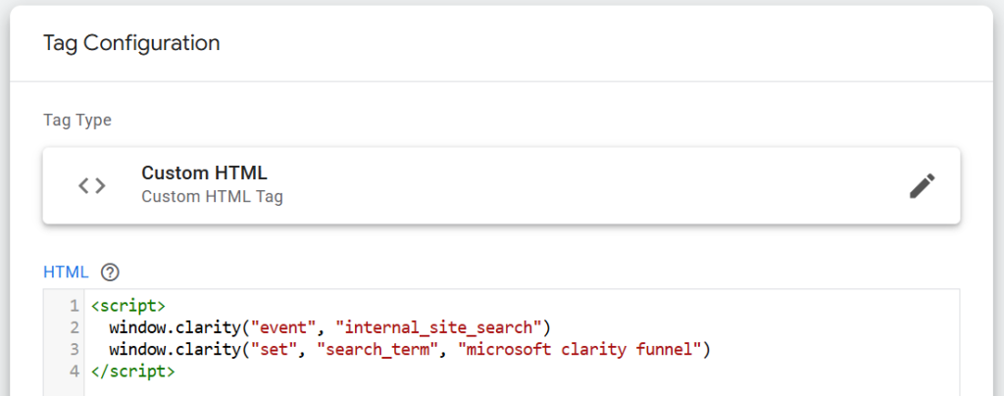The image size is (1004, 396).
Task: Open the HTML help question mark icon
Action: (110, 272)
